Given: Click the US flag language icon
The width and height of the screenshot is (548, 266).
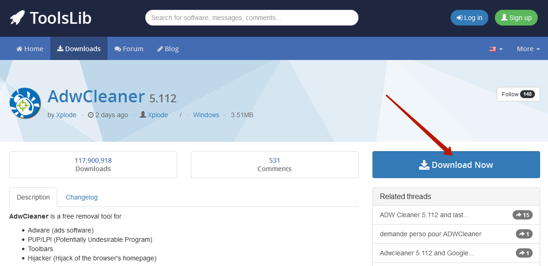Looking at the screenshot, I should [493, 49].
